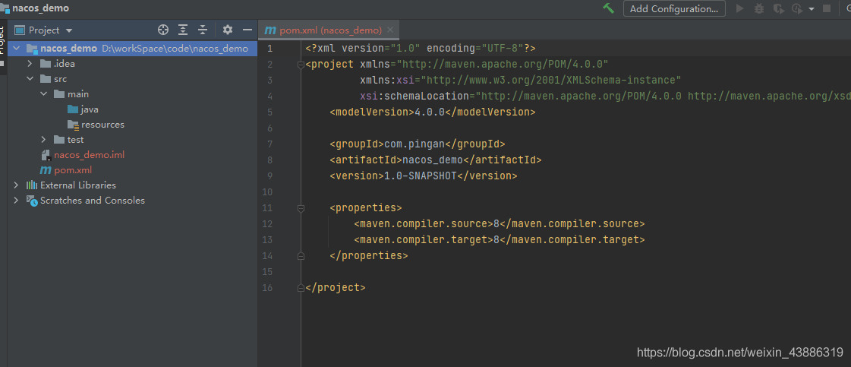The width and height of the screenshot is (851, 367).
Task: Select the main folder
Action: [78, 94]
